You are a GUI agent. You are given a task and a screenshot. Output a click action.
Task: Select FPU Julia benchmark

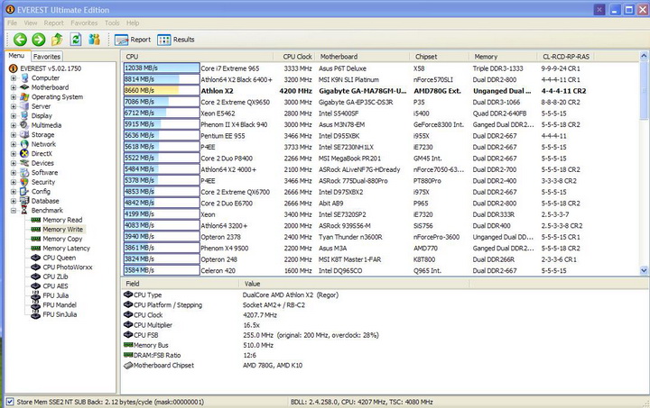click(x=56, y=295)
